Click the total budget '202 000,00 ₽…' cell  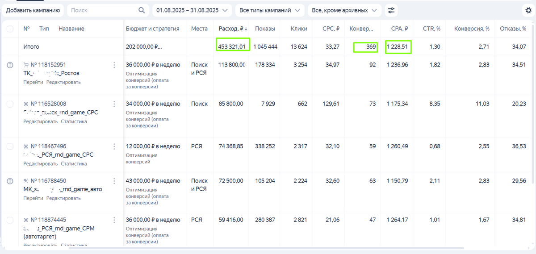pos(144,46)
